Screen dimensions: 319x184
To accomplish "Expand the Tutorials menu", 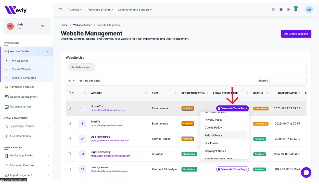I will (x=75, y=10).
